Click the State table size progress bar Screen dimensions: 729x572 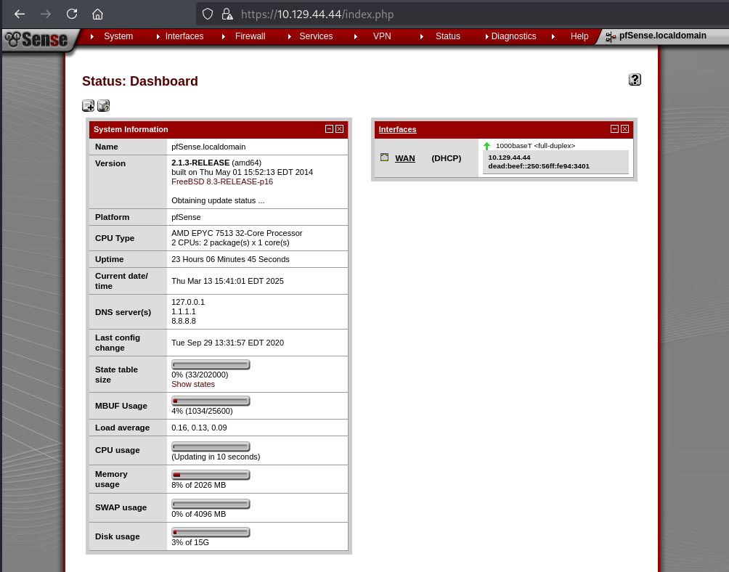pos(211,365)
